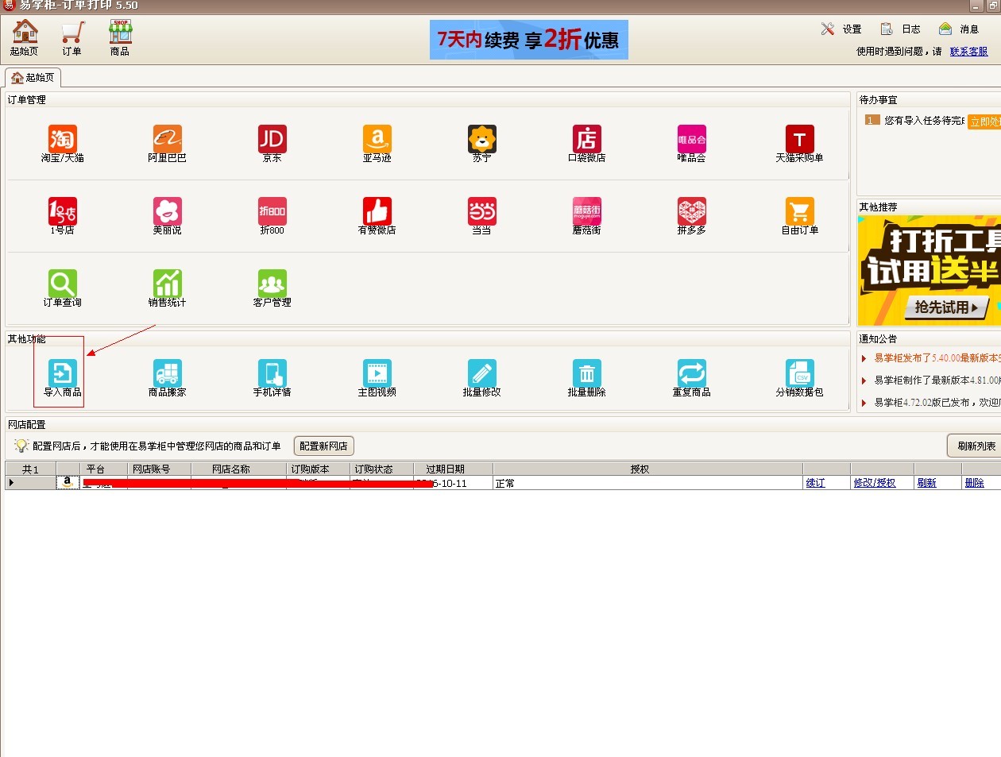Click the 正常 authorization status cell

[x=647, y=483]
